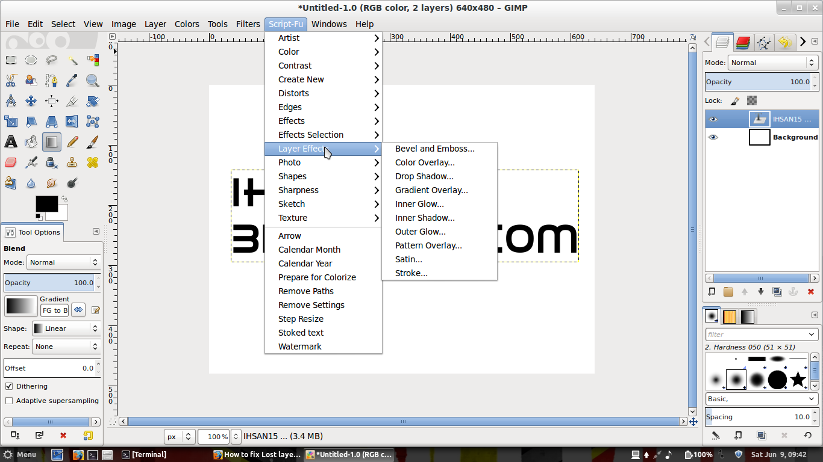Image resolution: width=823 pixels, height=462 pixels.
Task: Click the foreground black color swatch
Action: (46, 204)
